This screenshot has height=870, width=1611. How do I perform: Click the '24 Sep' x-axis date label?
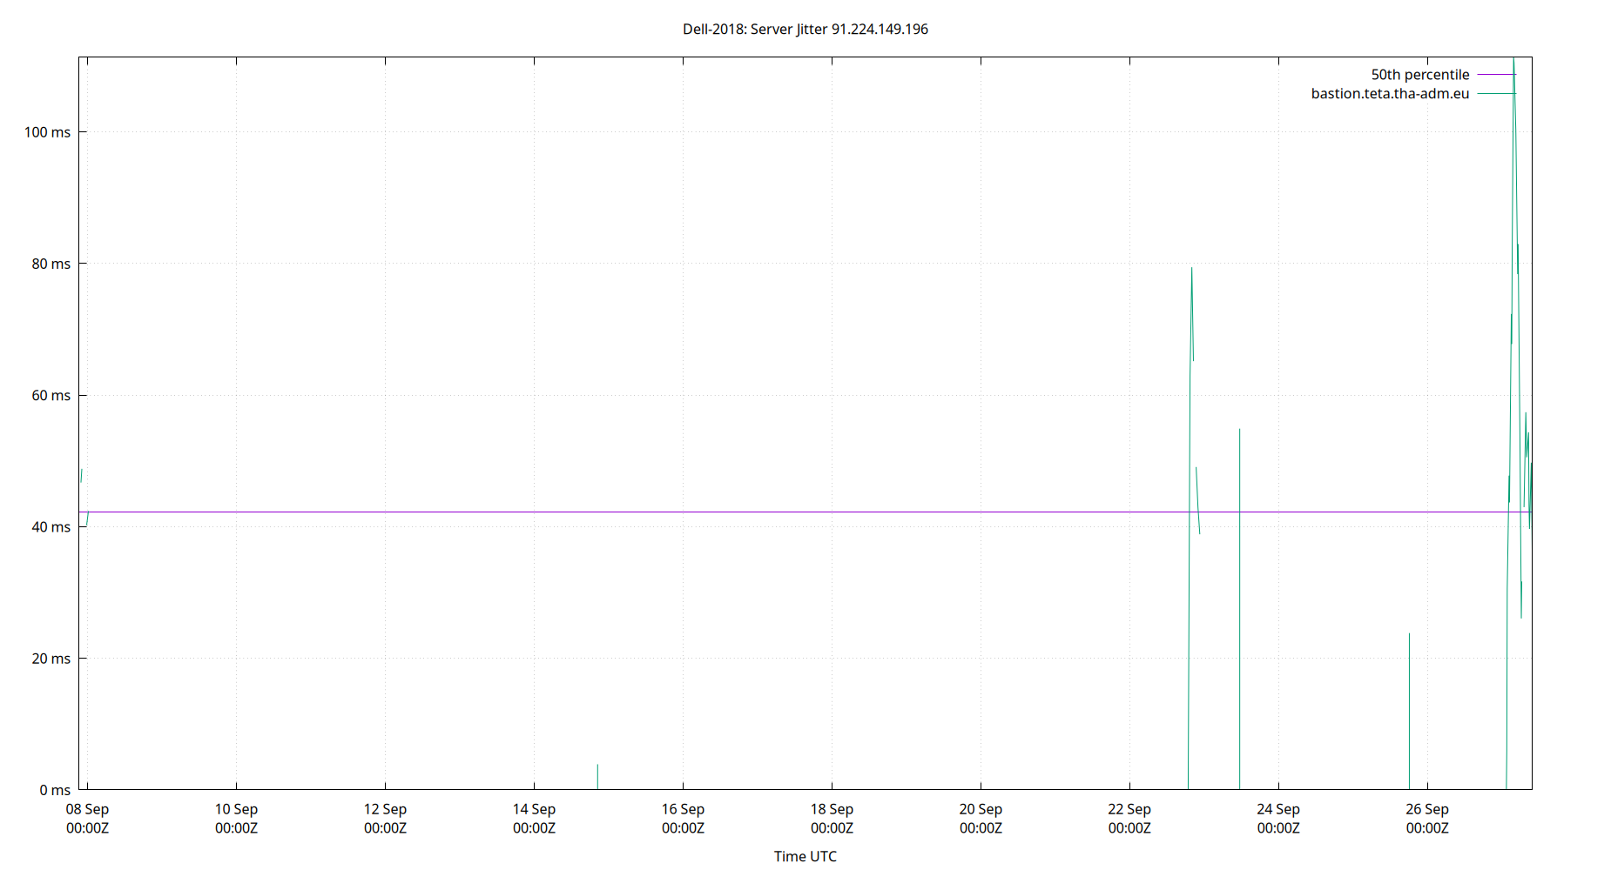click(x=1279, y=809)
